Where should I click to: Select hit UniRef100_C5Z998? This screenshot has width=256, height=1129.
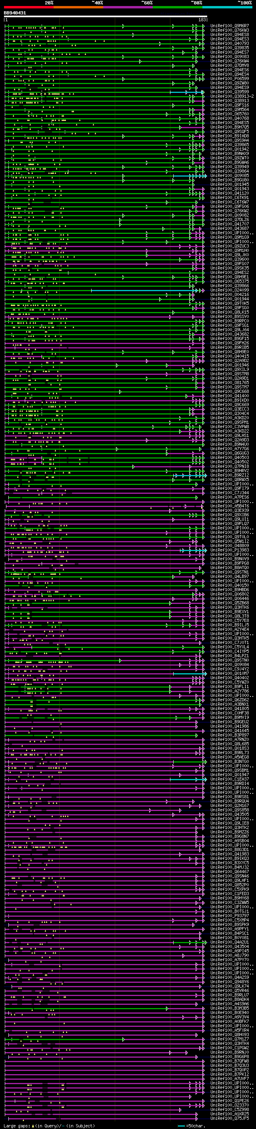click(230, 1109)
